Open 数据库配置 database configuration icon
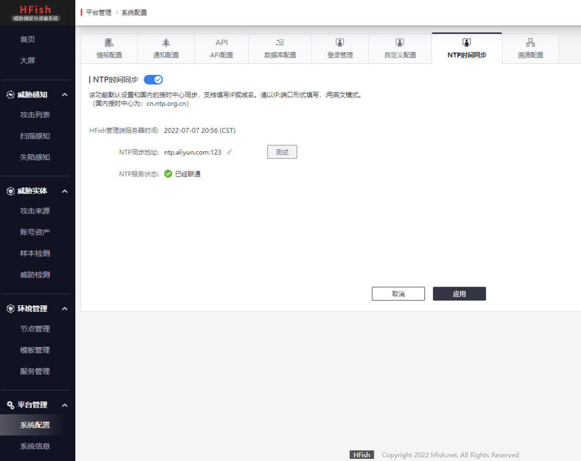 point(280,42)
